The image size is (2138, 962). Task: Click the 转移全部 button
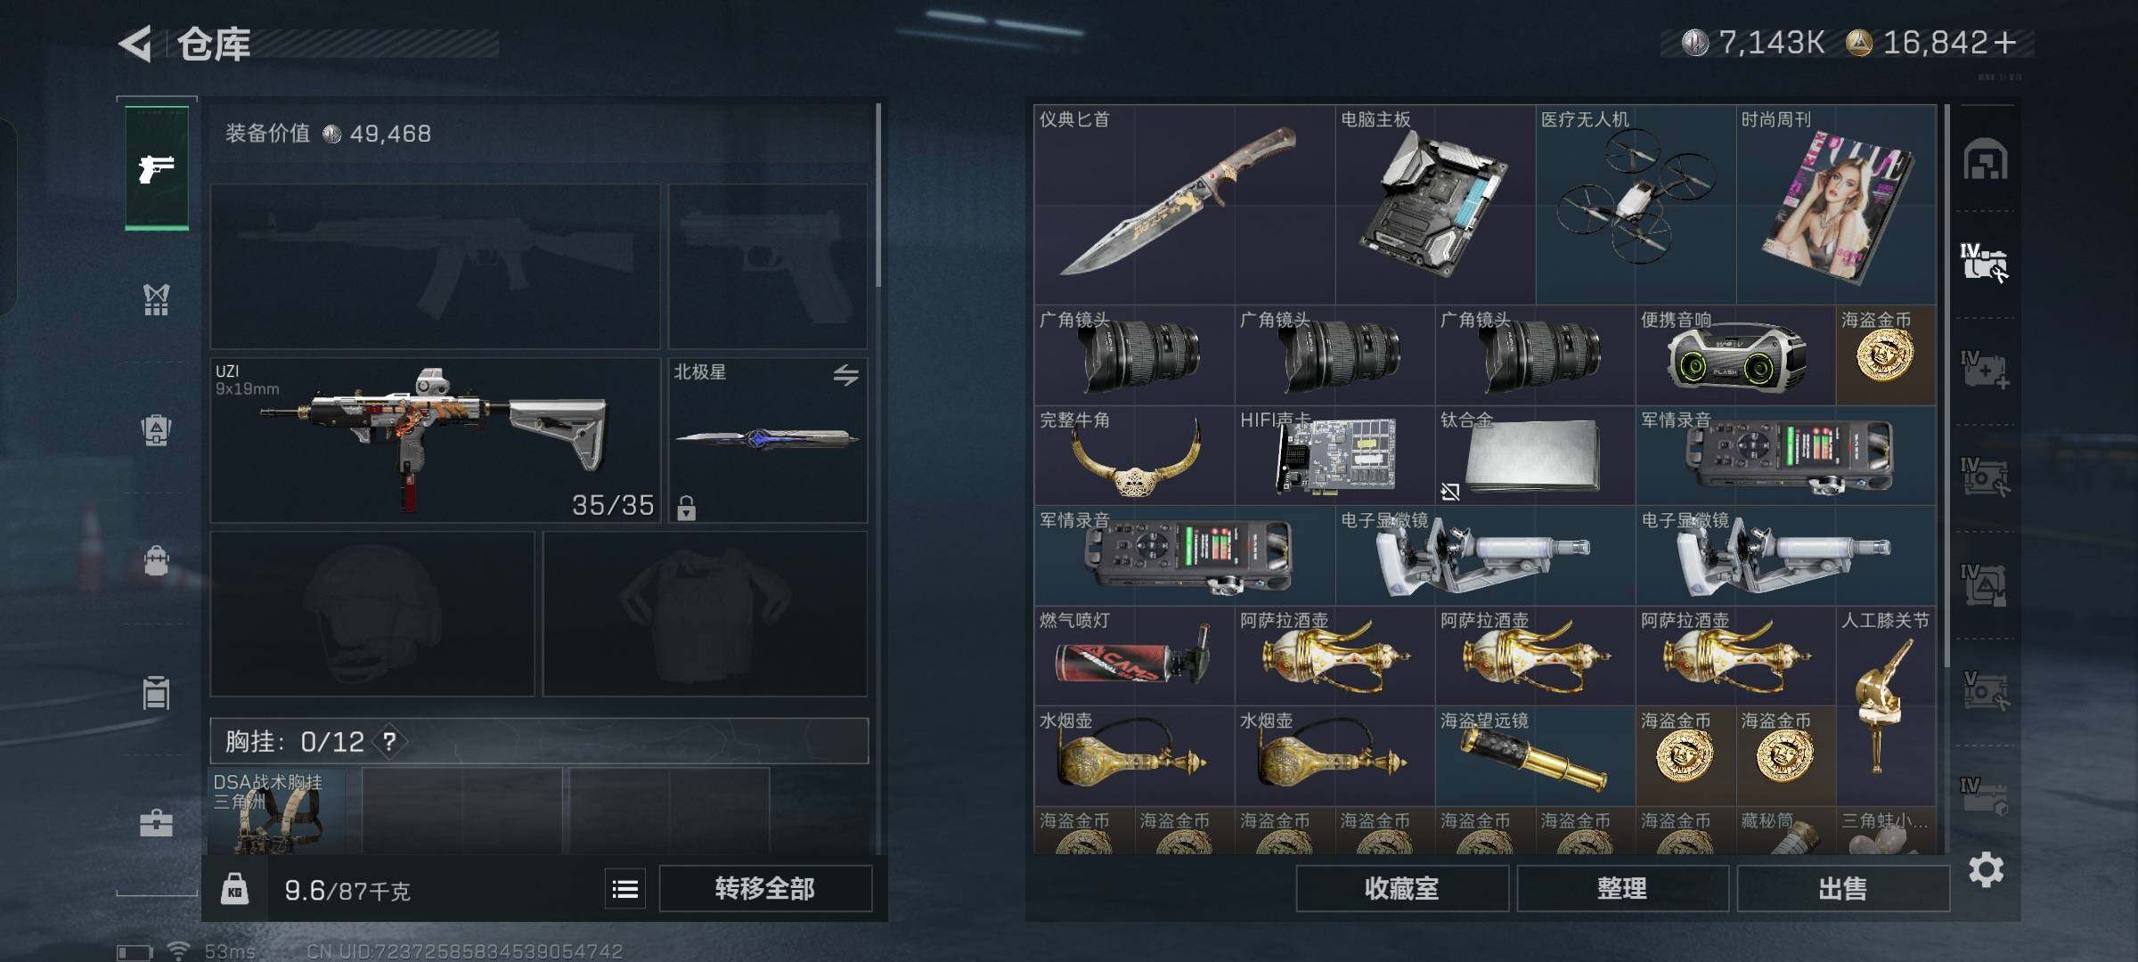765,888
